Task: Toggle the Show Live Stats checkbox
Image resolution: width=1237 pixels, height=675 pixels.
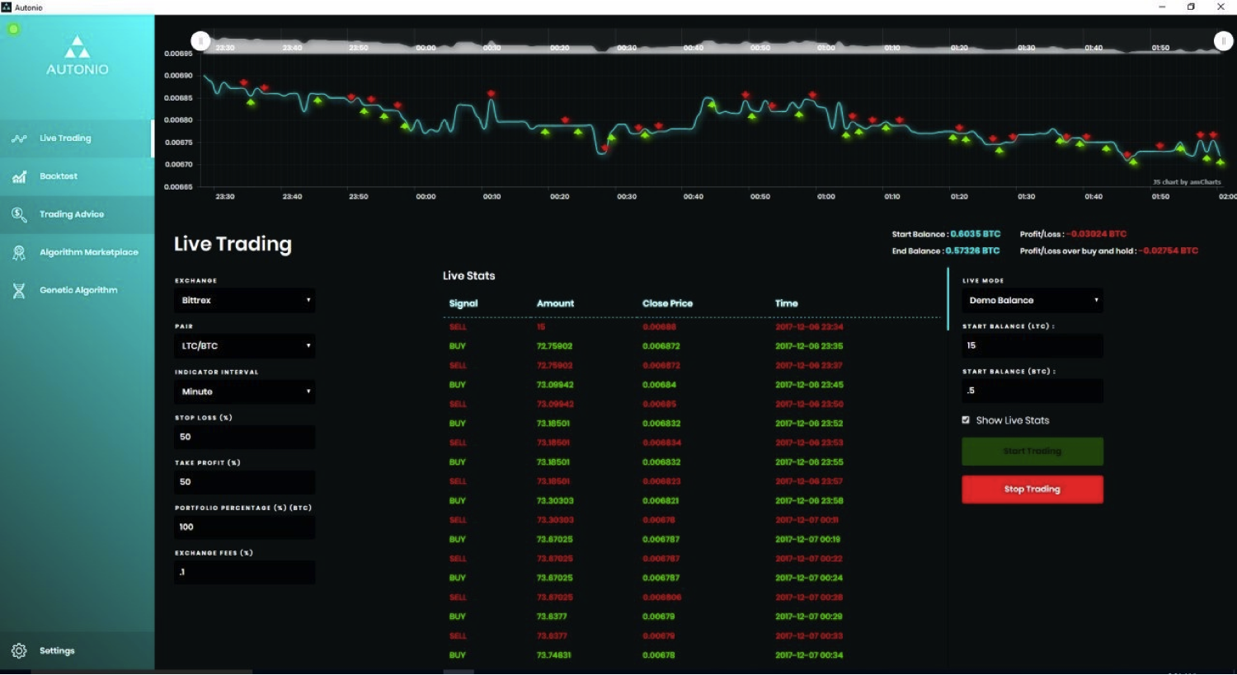Action: (x=966, y=420)
